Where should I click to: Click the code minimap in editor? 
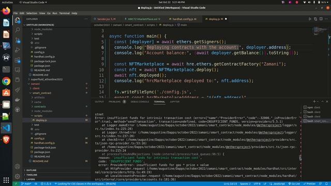[x=320, y=31]
